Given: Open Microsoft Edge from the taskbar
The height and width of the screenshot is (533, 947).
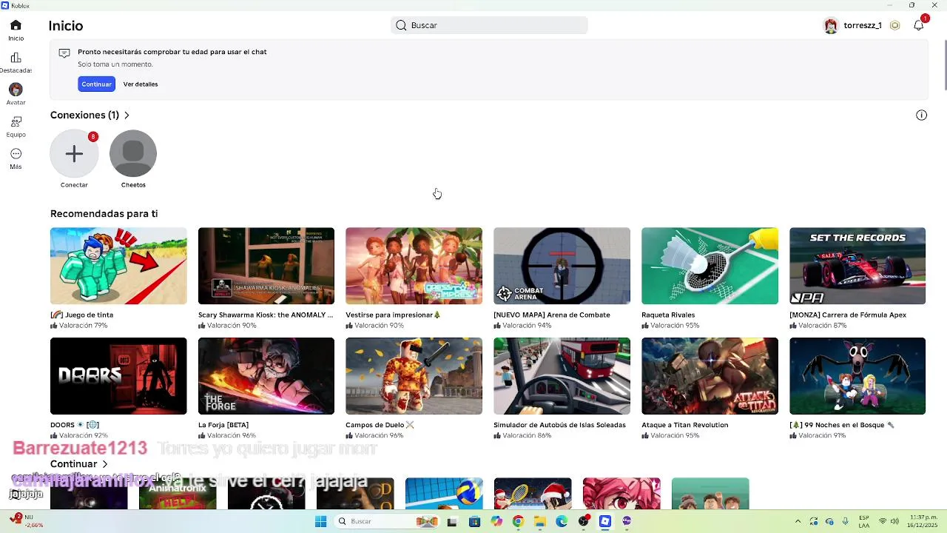Looking at the screenshot, I should coord(562,521).
